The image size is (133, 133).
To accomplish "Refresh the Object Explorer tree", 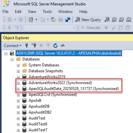I will coord(55,46).
